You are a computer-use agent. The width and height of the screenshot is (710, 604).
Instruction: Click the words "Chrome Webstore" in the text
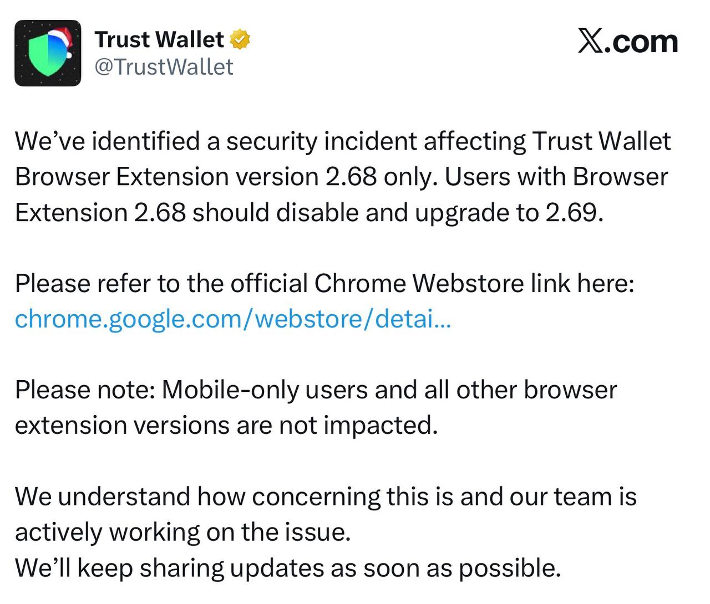point(418,284)
